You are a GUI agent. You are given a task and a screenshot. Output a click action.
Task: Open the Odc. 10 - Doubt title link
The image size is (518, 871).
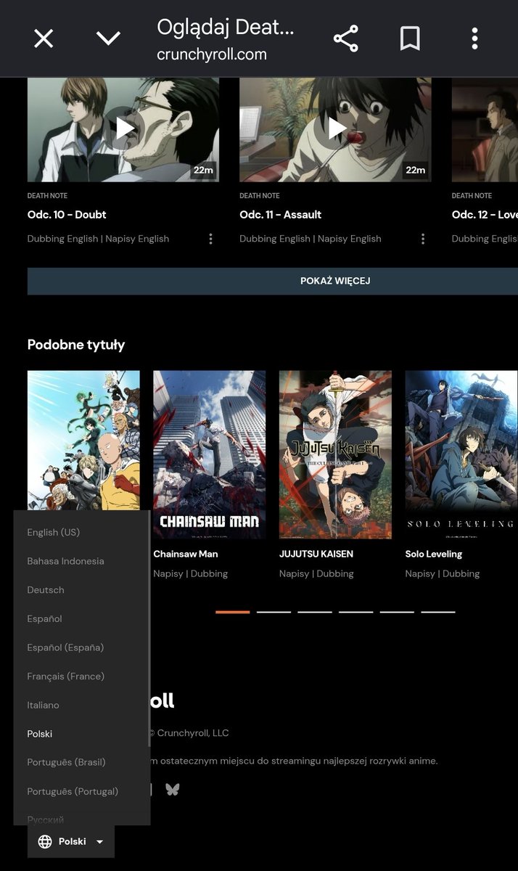click(x=67, y=215)
